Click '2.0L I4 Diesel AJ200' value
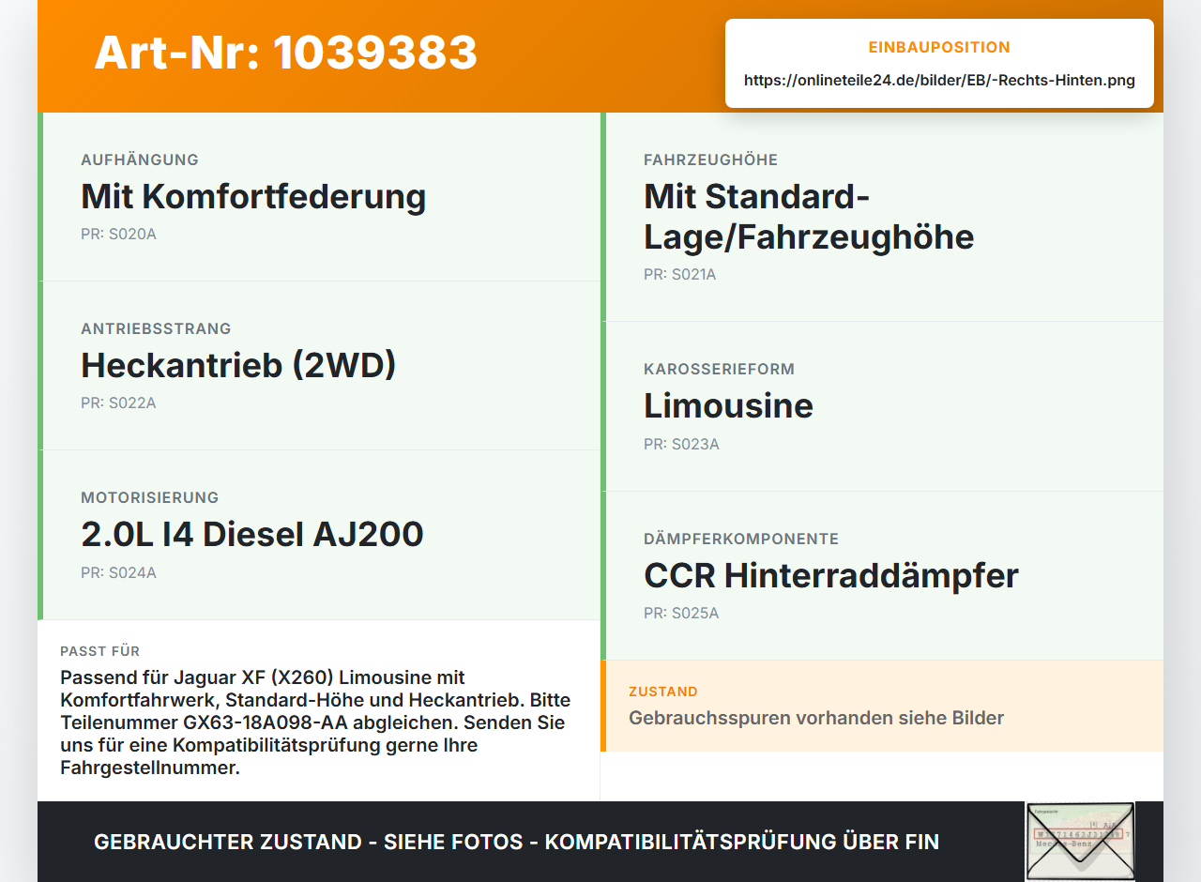The image size is (1201, 882). click(252, 534)
